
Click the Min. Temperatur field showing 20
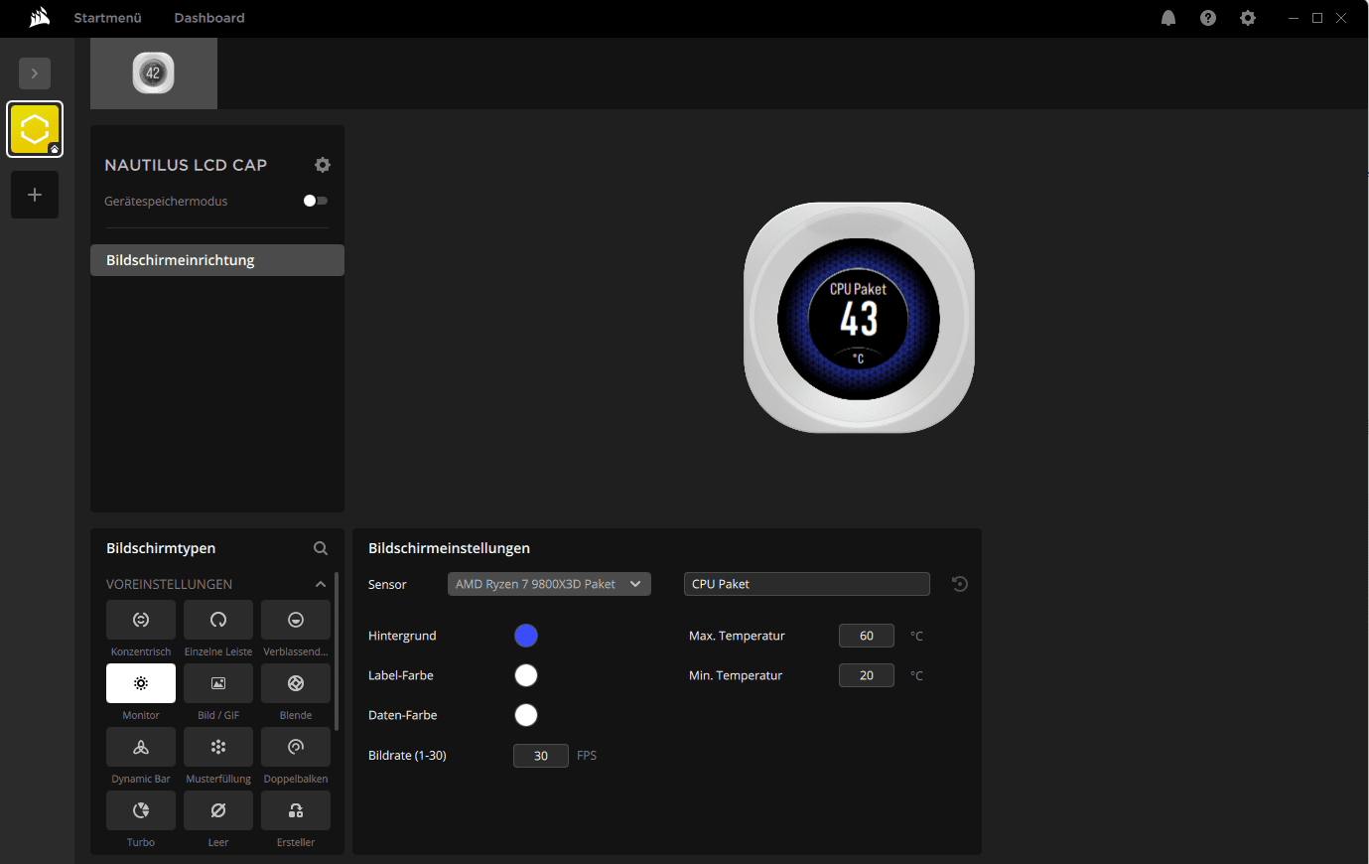(867, 675)
